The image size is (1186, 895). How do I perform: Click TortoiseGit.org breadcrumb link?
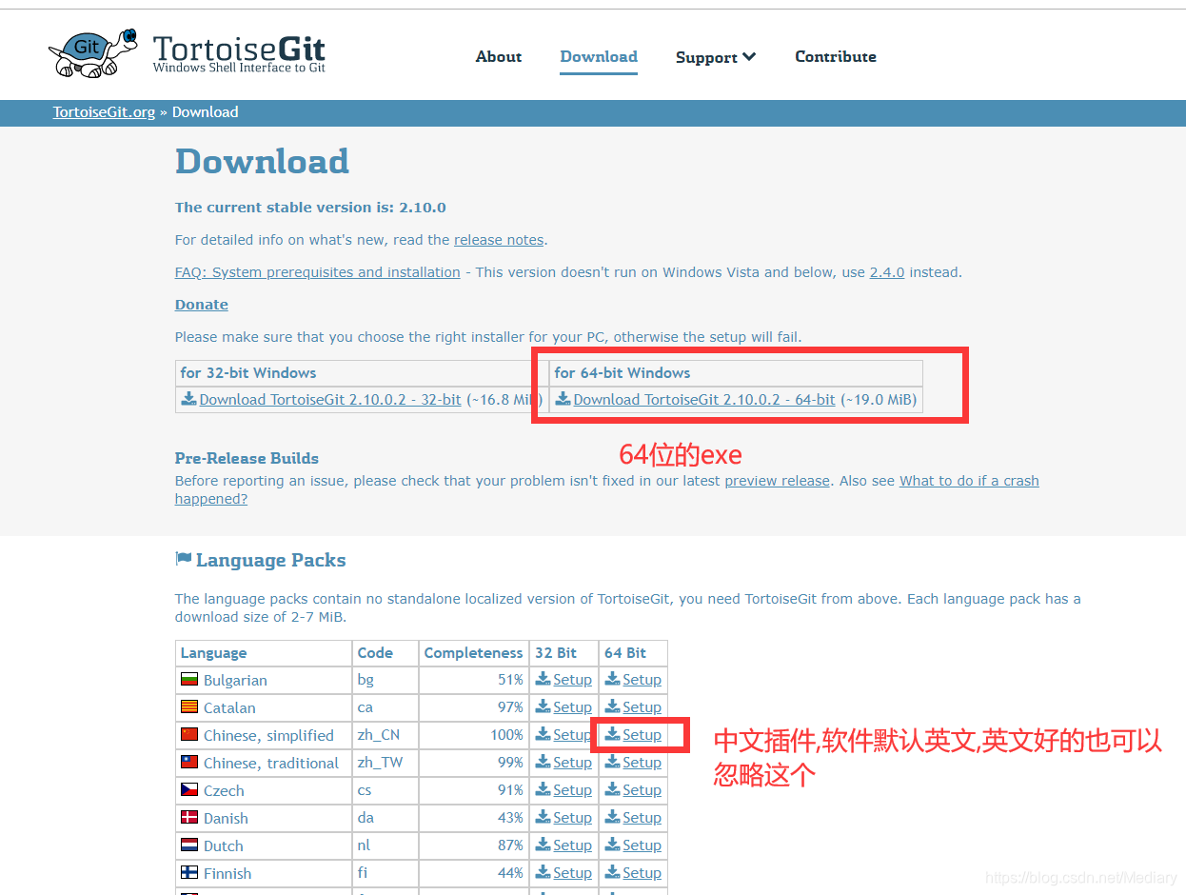[104, 112]
